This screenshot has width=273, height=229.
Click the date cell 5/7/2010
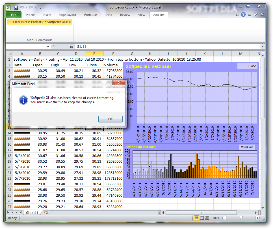(22, 178)
